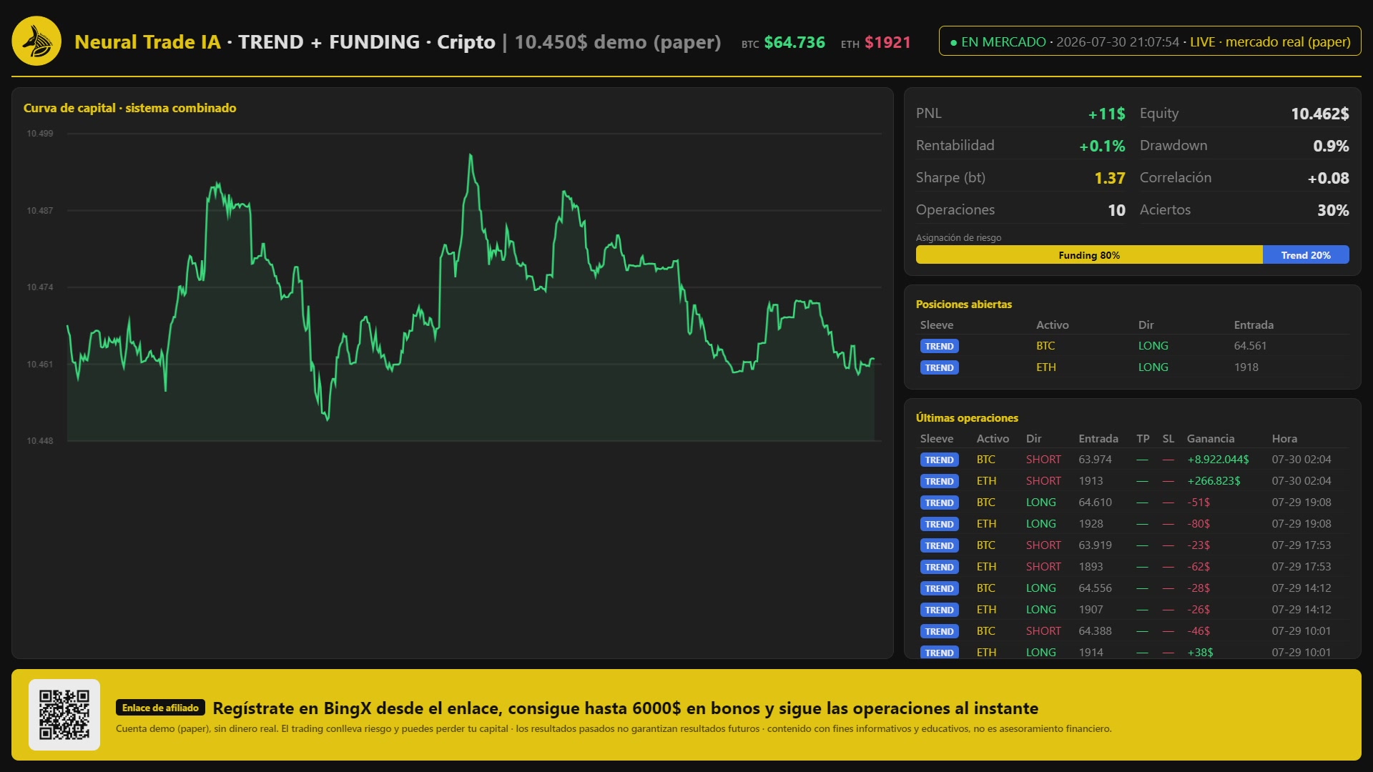Click the TREND badge in the open ETH position
This screenshot has width=1373, height=772.
pos(939,367)
